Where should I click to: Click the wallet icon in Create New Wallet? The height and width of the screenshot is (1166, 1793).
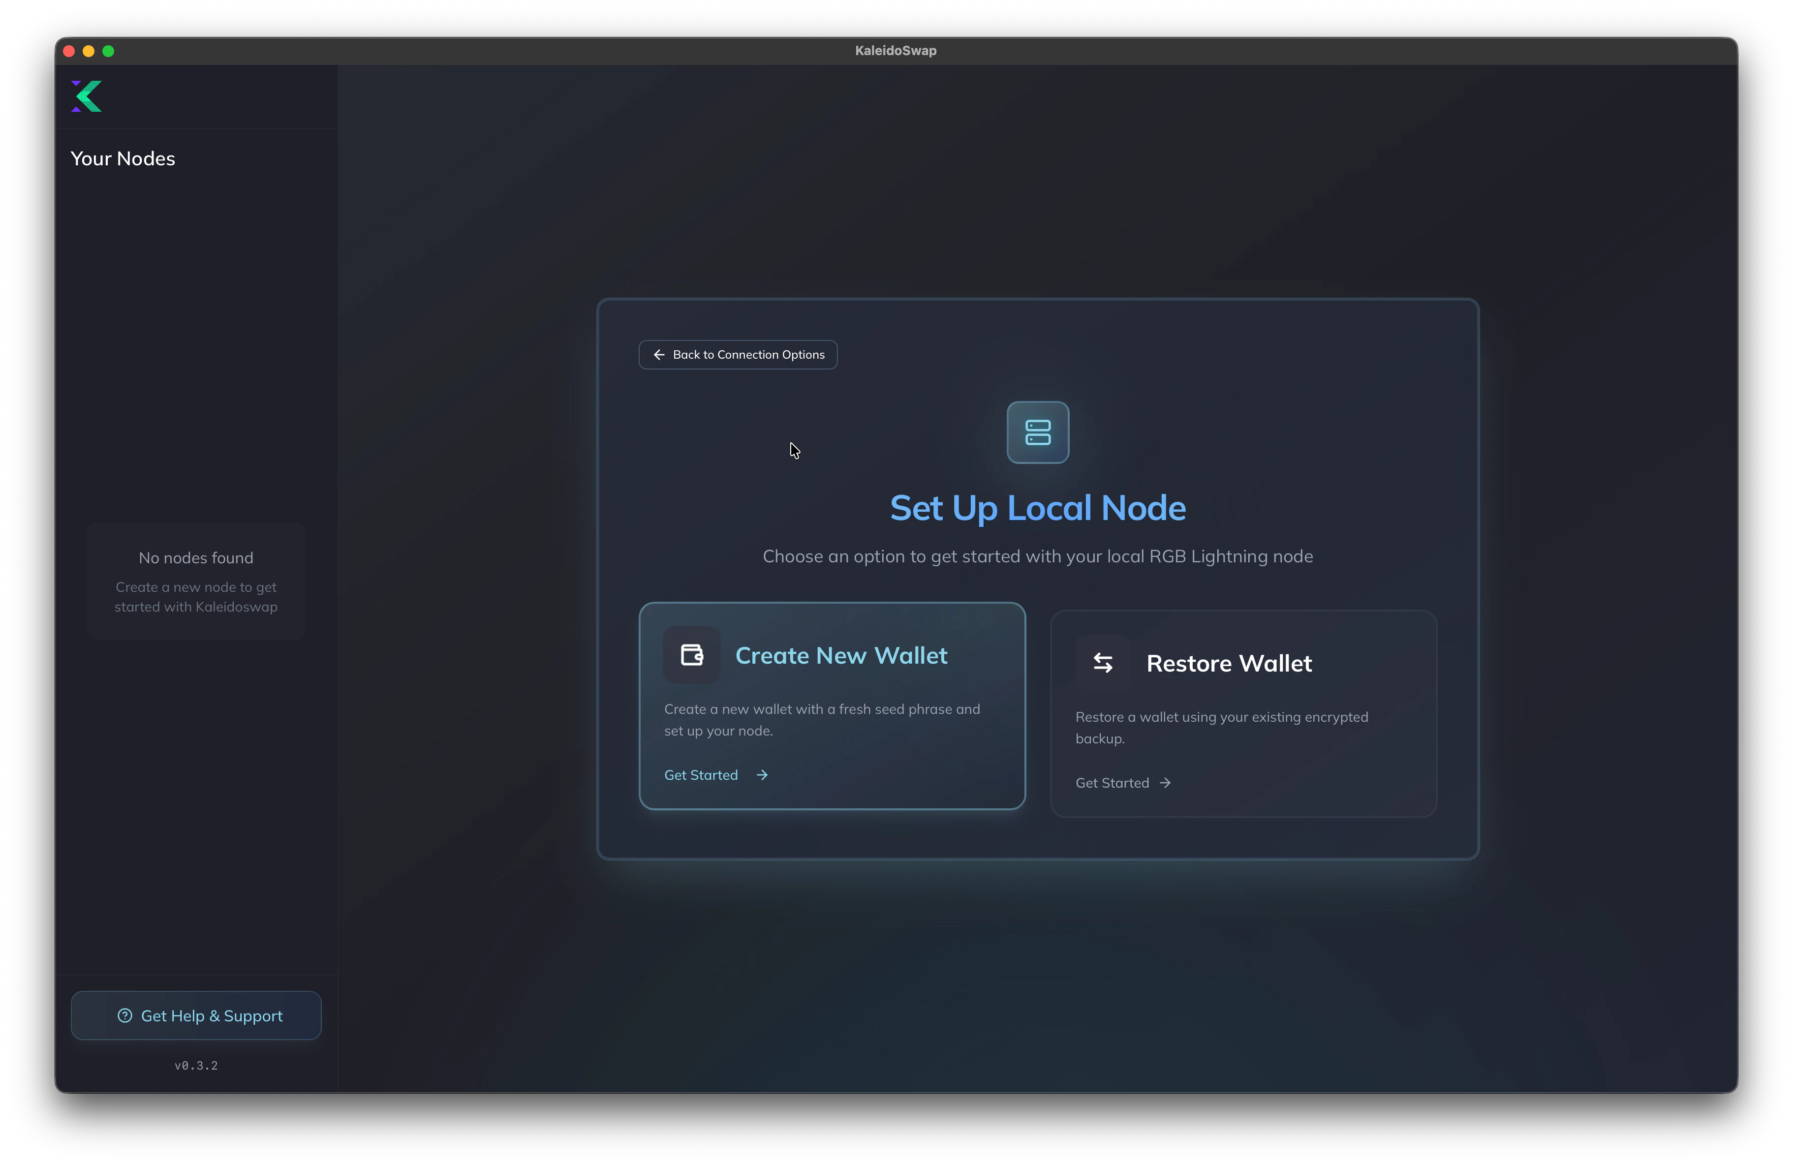(x=692, y=654)
